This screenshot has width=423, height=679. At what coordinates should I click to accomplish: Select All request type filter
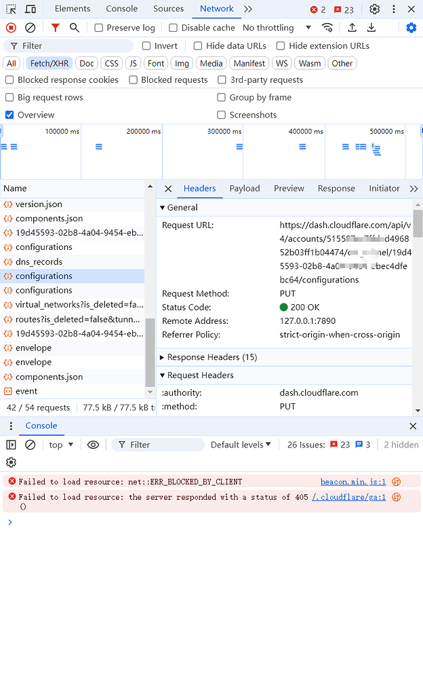pyautogui.click(x=12, y=64)
